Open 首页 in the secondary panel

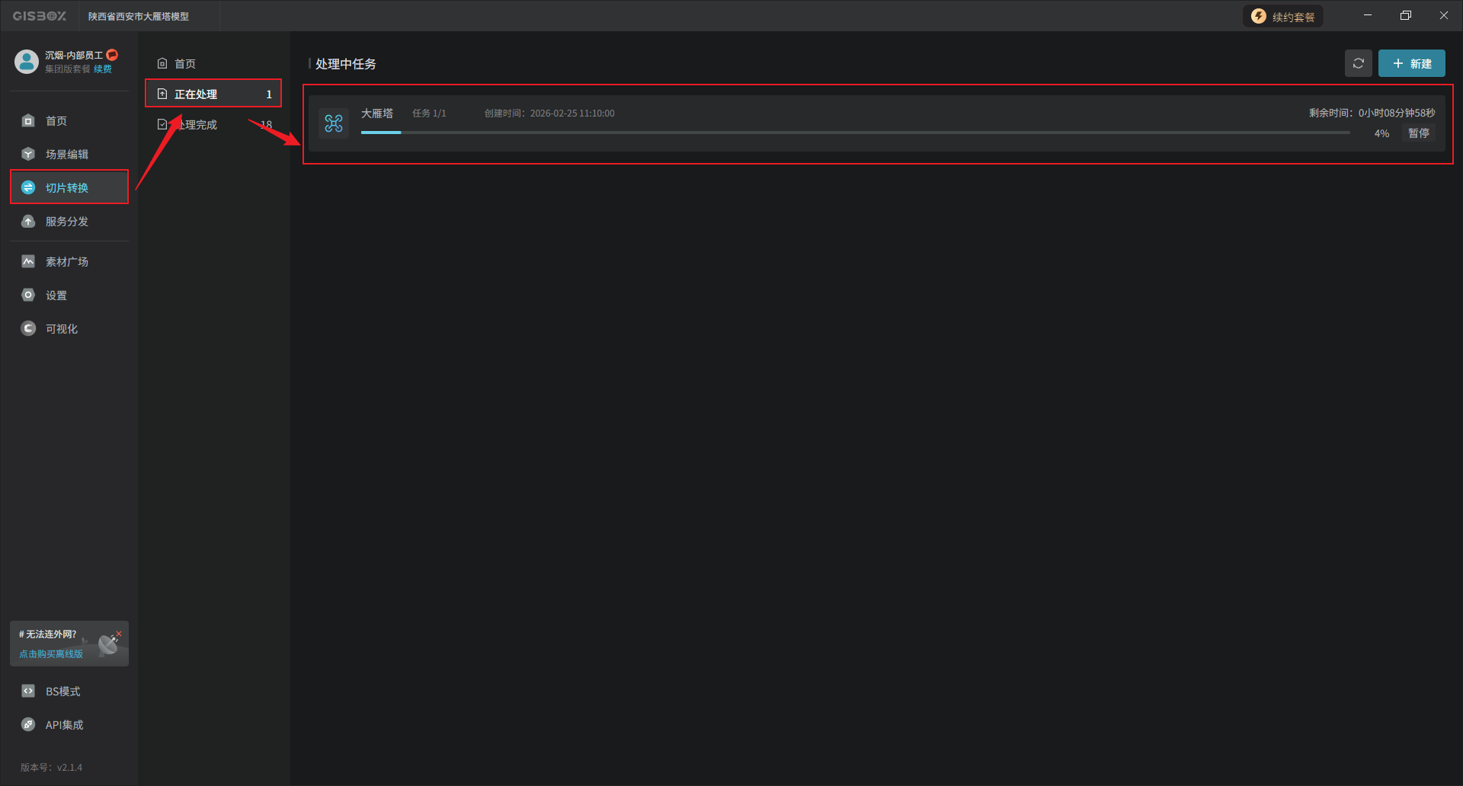(184, 64)
